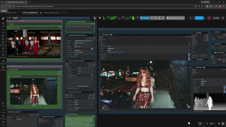Open browser extensions puzzle icon
226x127 pixels.
(211, 6)
